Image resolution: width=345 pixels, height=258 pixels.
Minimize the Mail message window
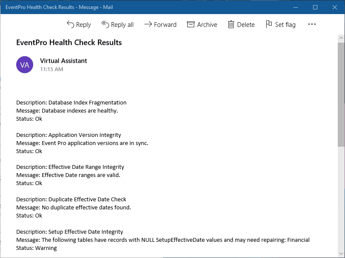(296, 7)
